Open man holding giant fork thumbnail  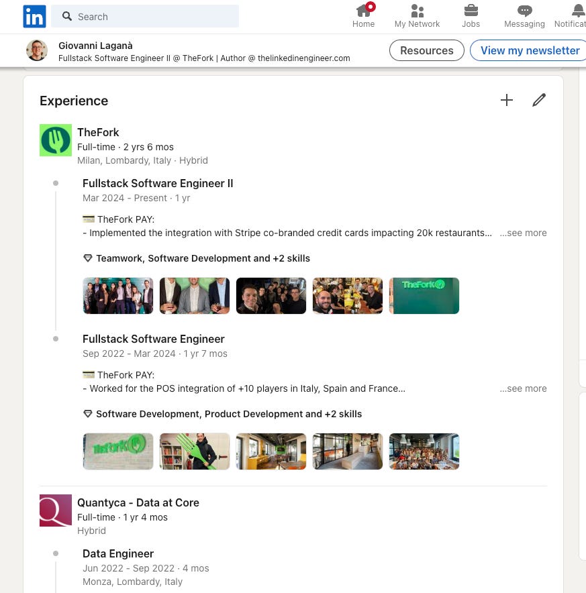[195, 451]
